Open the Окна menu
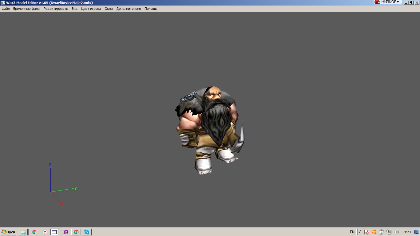420x236 pixels. tap(109, 9)
